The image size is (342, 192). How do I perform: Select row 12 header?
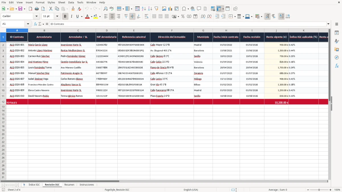tap(3, 102)
